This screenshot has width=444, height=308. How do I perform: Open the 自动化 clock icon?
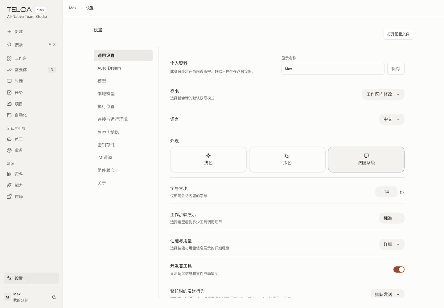tap(9, 115)
